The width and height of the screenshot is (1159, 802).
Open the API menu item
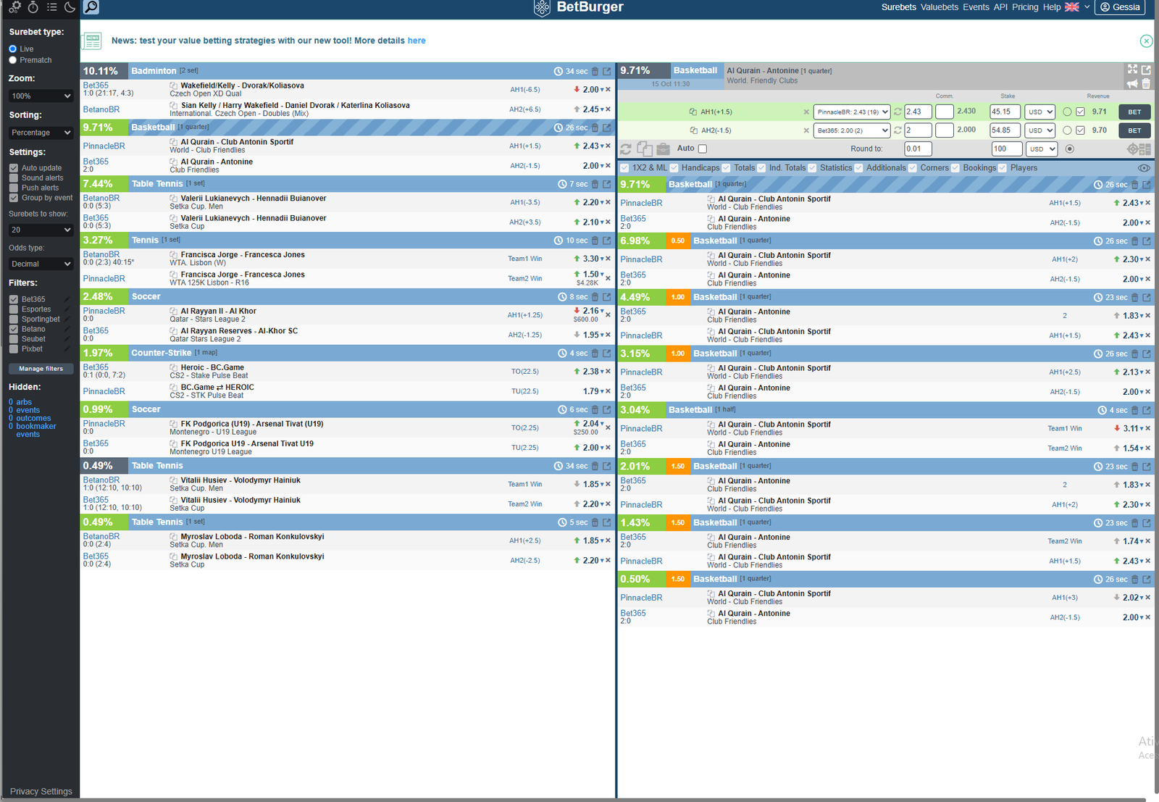click(1000, 7)
